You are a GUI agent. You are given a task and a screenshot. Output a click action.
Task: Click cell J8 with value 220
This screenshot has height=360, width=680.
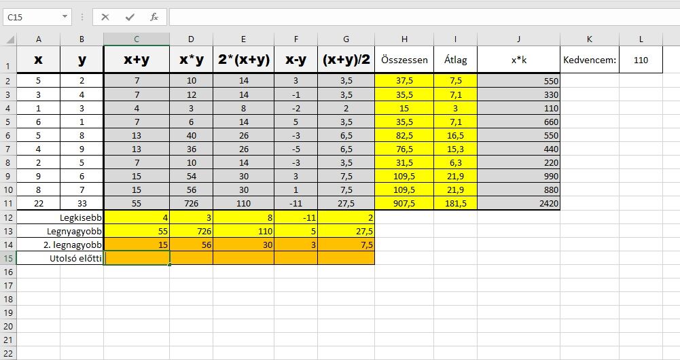coord(519,162)
